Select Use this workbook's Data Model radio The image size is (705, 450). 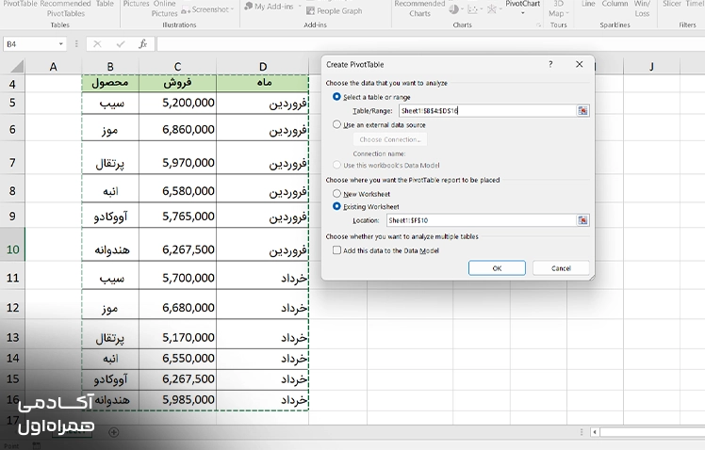(336, 165)
